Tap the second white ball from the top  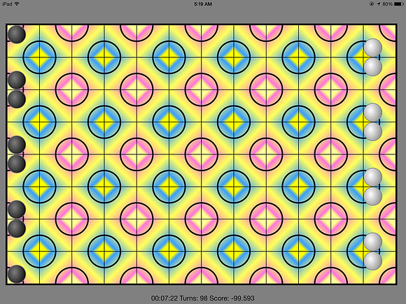click(373, 67)
